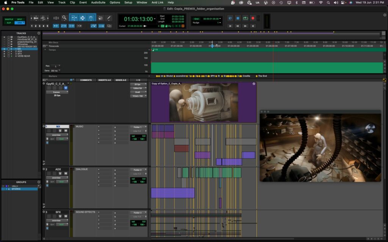Select the Scrubber speaker tool
The height and width of the screenshot is (242, 388).
click(x=100, y=18)
